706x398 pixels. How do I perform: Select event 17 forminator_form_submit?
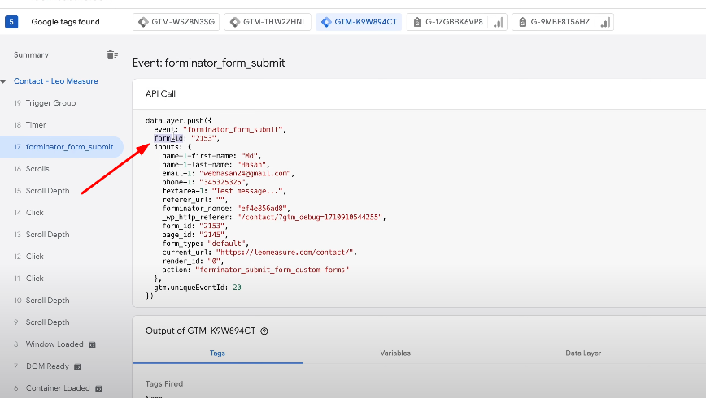coord(61,146)
